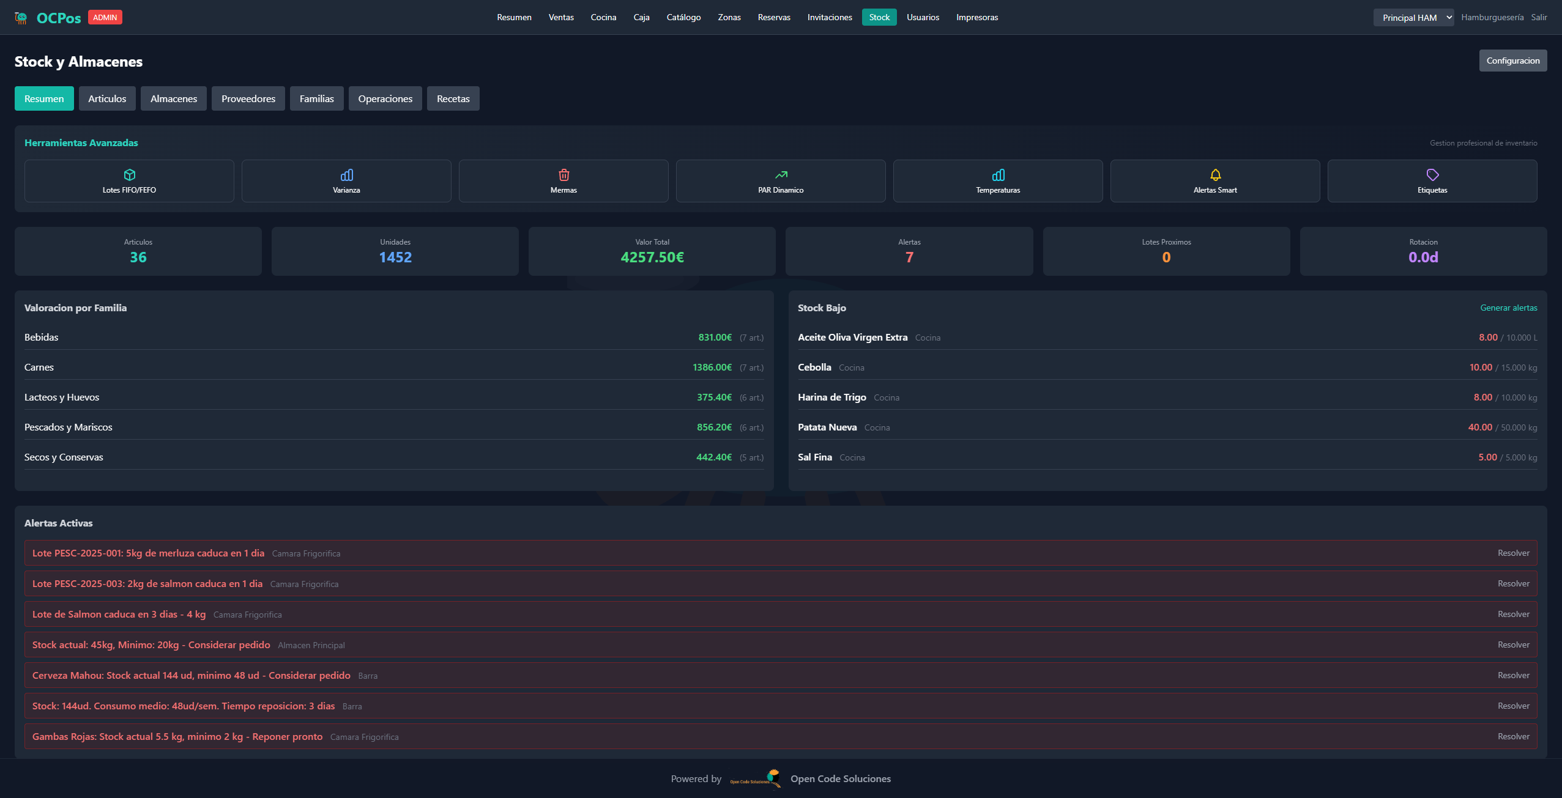Click the Rotacion 0.0d card
This screenshot has width=1562, height=798.
pyautogui.click(x=1424, y=251)
